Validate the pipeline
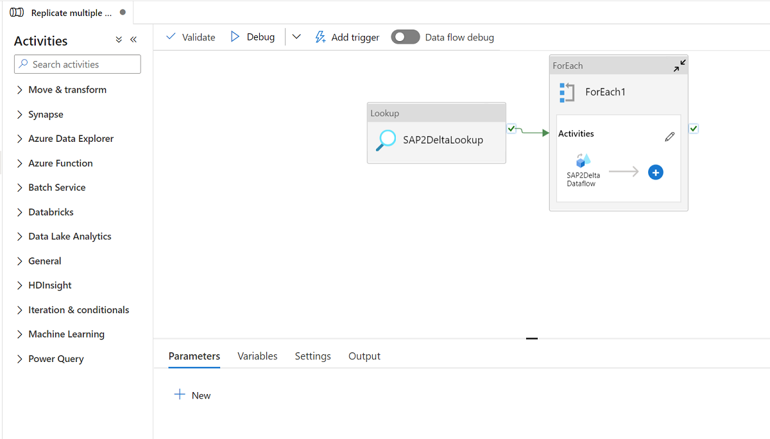The width and height of the screenshot is (770, 439). click(x=191, y=37)
